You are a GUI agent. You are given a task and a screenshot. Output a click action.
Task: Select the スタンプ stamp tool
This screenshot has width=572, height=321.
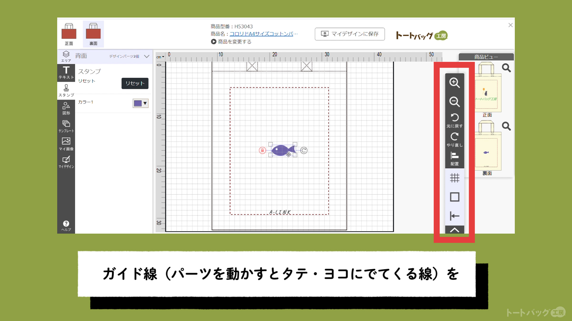[66, 91]
